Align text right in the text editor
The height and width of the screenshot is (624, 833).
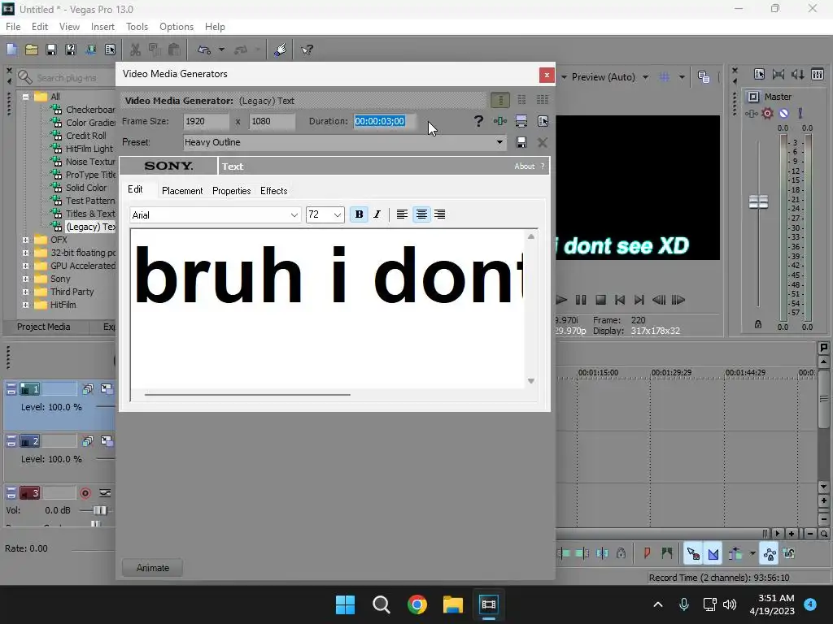440,214
